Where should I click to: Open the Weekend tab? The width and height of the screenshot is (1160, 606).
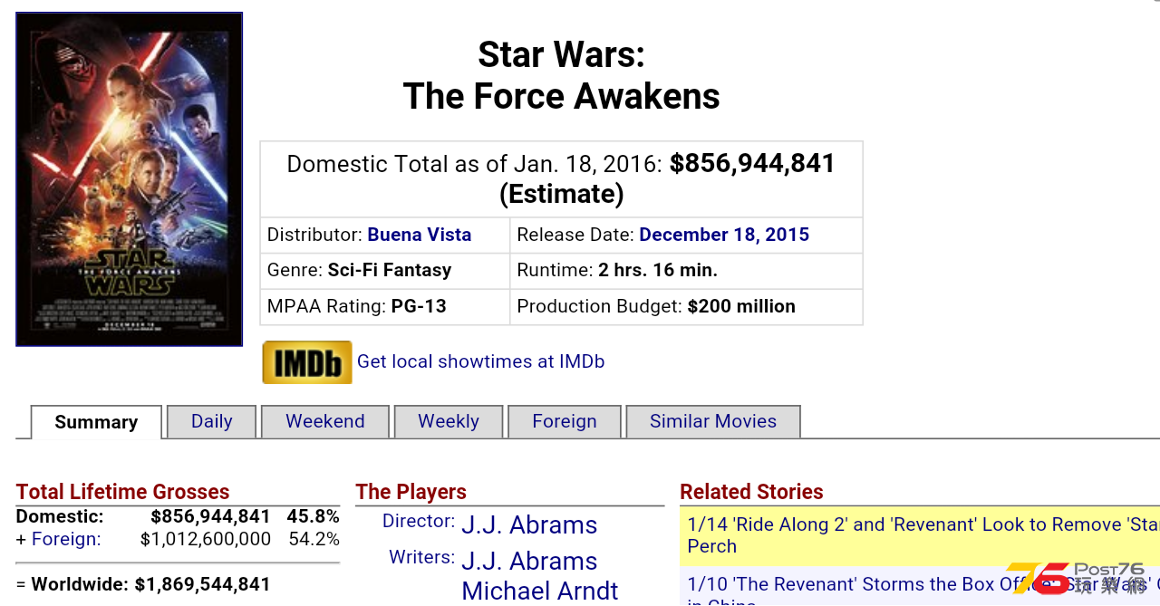325,421
